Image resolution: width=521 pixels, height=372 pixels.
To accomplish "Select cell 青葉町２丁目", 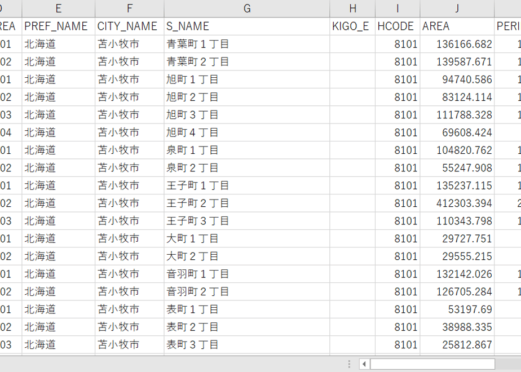I will [x=247, y=62].
